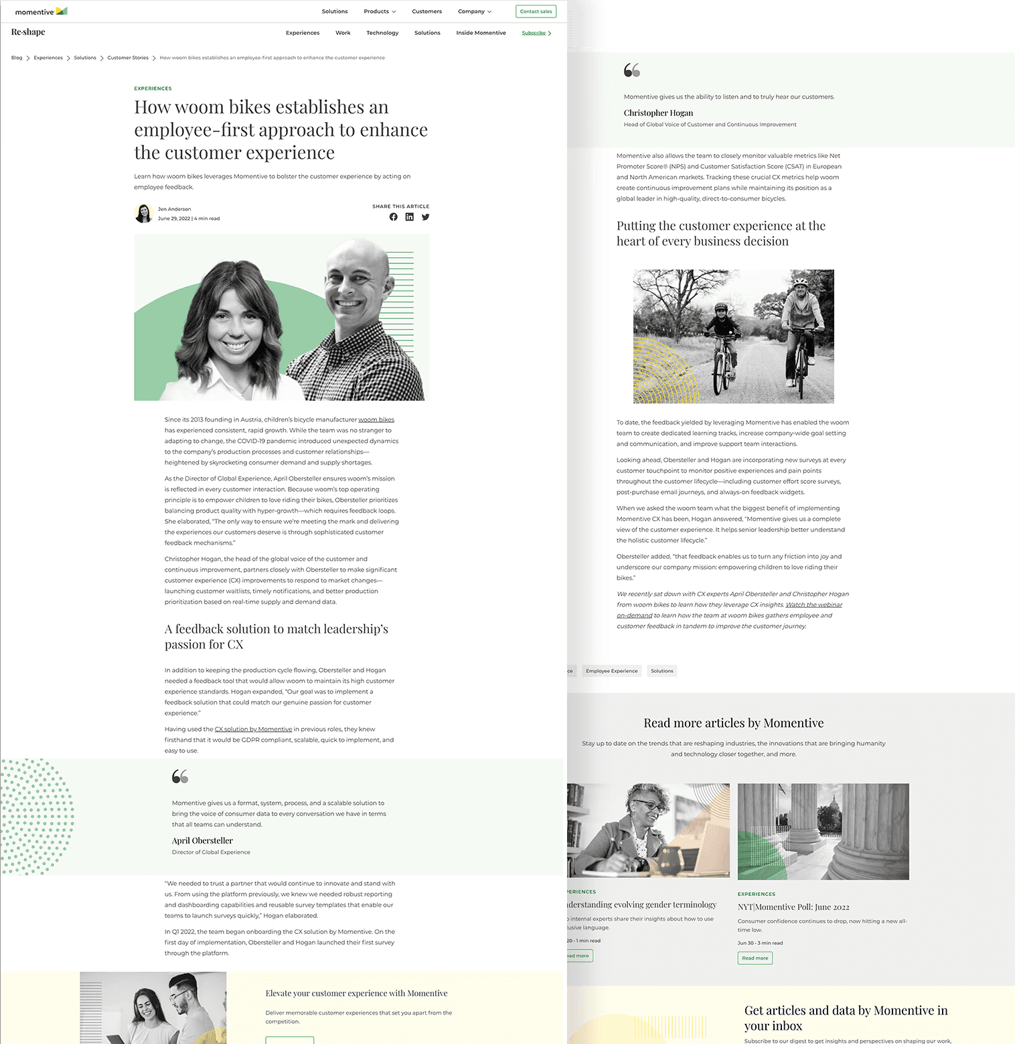The width and height of the screenshot is (1019, 1044).
Task: Click the 'Read more articles by Momentive' heading
Action: coord(734,723)
